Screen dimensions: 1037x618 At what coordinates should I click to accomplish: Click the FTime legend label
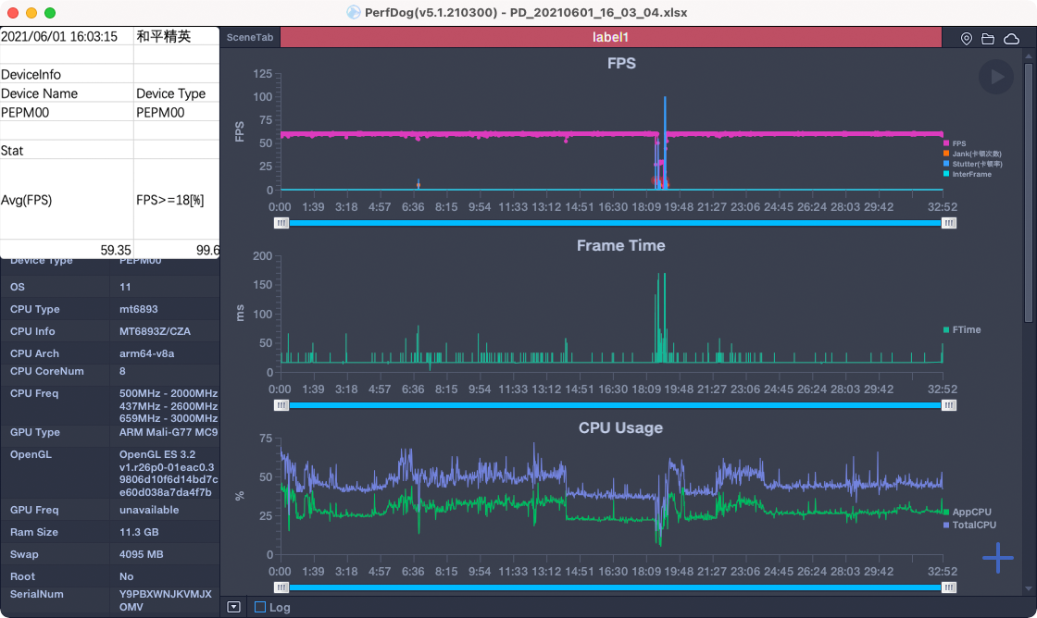[966, 329]
